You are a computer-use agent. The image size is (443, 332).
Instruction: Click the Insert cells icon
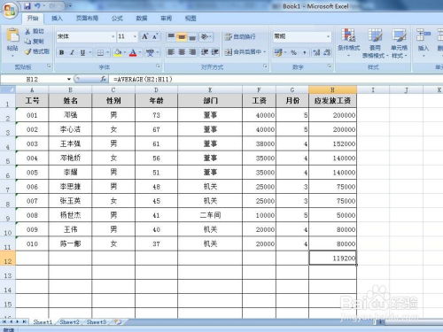coord(423,35)
